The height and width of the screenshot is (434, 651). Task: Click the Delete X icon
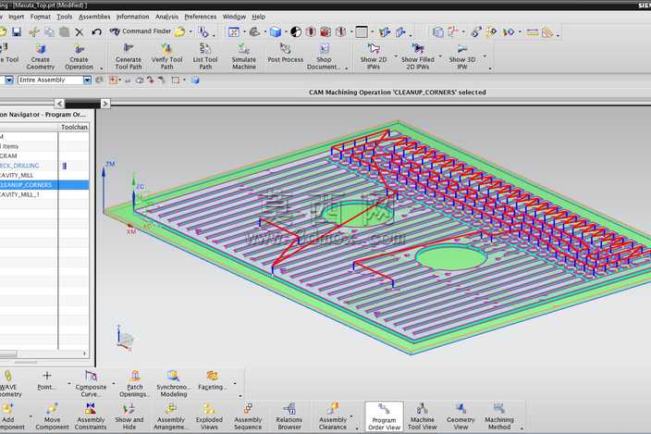[80, 32]
